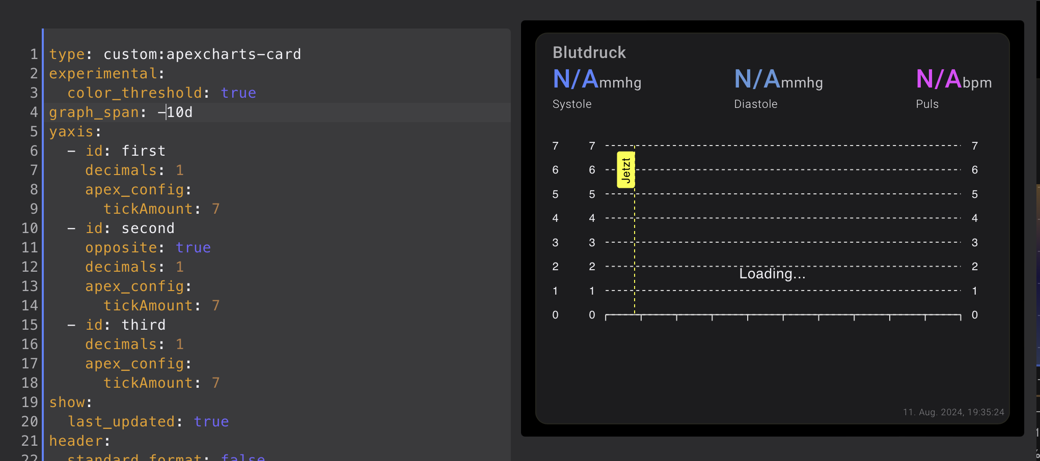Click the id value 'first' in yaxis
Viewport: 1040px width, 461px height.
(x=143, y=151)
